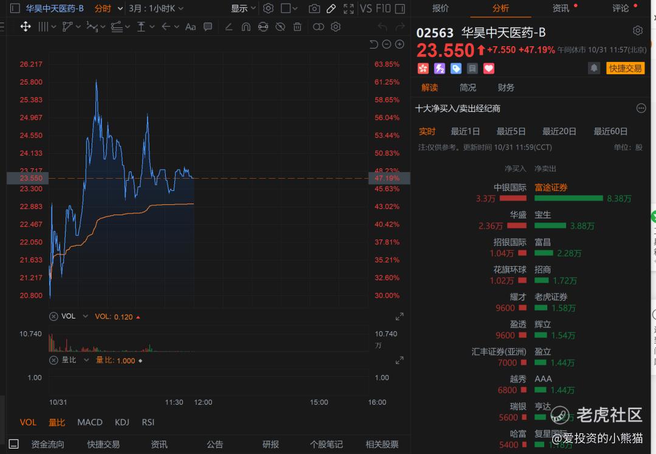
Task: Zoom out chart with minus icon
Action: click(386, 44)
